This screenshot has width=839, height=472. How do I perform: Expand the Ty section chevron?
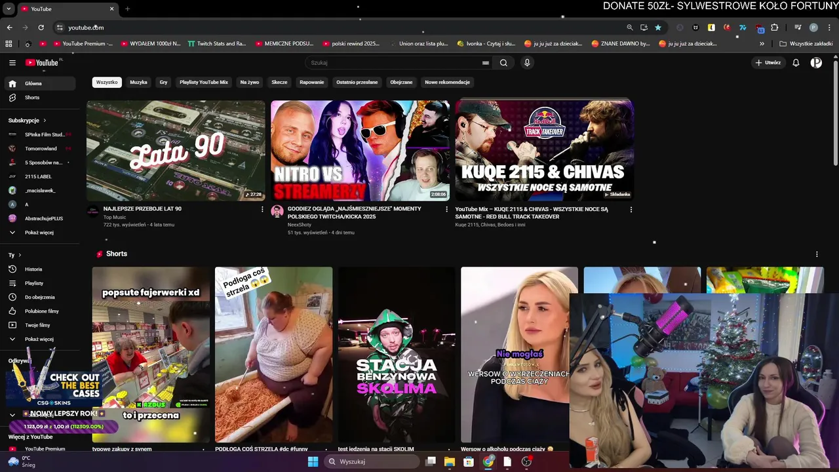click(20, 255)
